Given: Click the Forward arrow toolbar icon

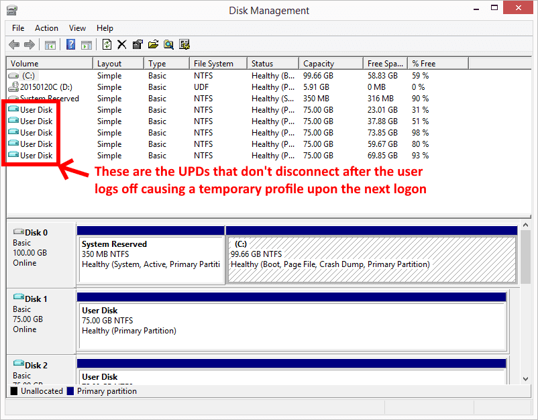Looking at the screenshot, I should 30,44.
